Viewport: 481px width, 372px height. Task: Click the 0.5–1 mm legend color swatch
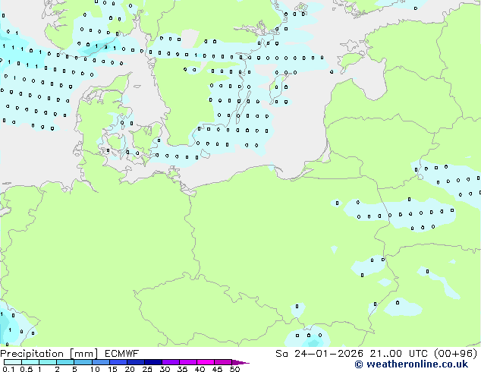coord(30,362)
